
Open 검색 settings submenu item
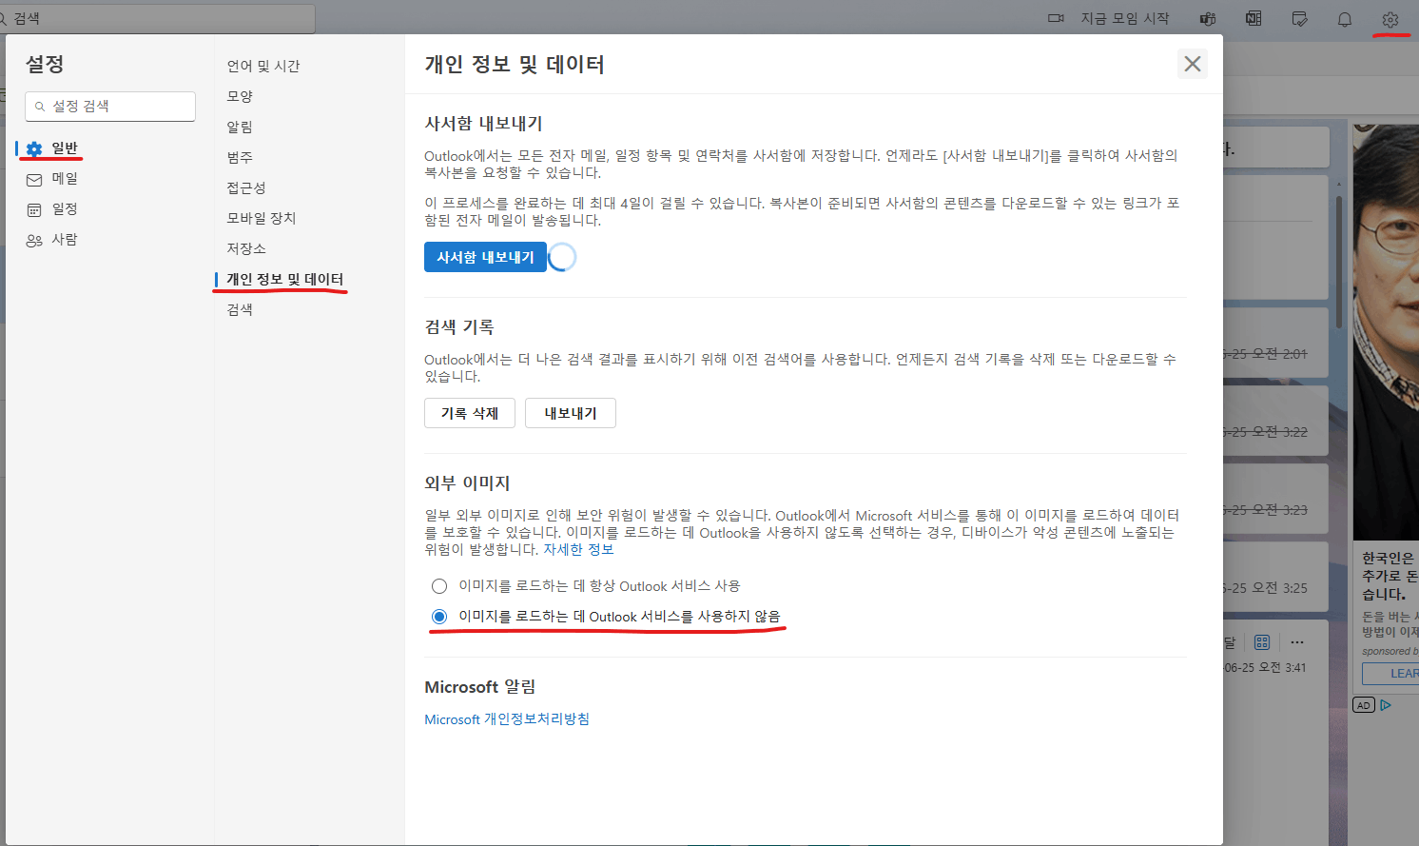click(240, 309)
